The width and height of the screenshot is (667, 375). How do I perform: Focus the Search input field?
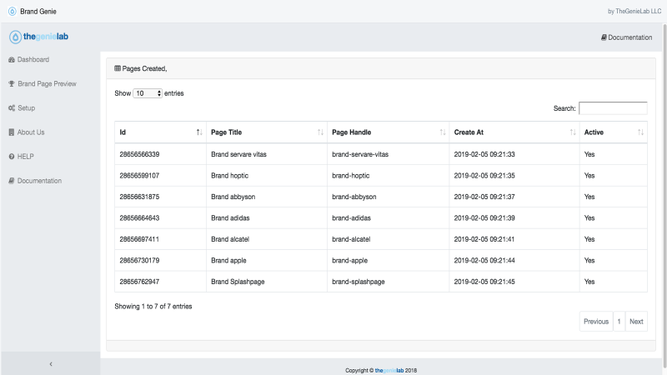point(613,108)
